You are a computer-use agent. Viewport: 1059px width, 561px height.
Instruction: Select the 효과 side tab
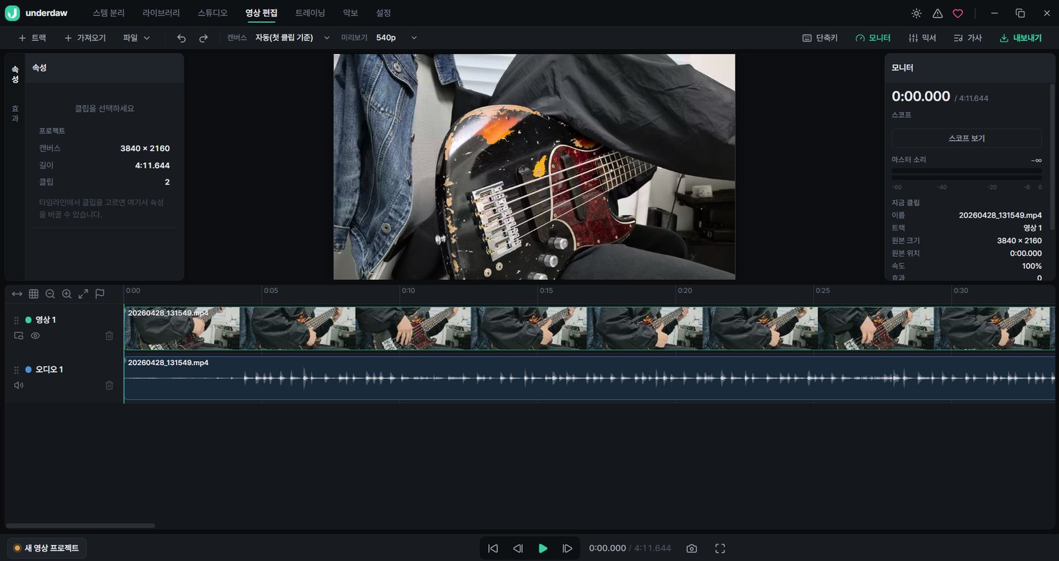15,114
